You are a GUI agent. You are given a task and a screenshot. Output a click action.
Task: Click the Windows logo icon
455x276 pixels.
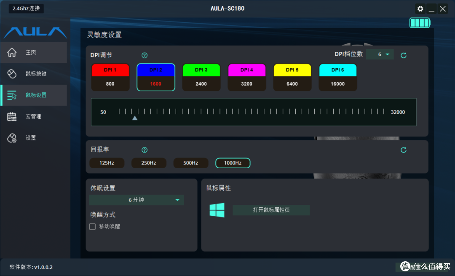coord(217,210)
